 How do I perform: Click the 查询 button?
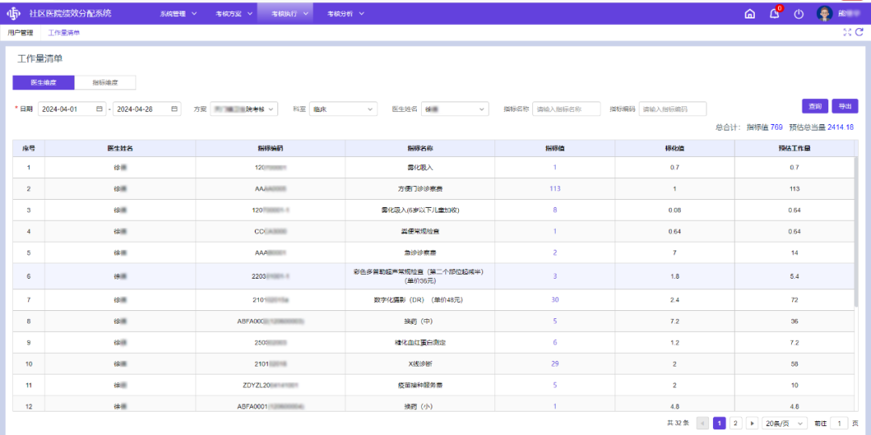click(x=815, y=106)
